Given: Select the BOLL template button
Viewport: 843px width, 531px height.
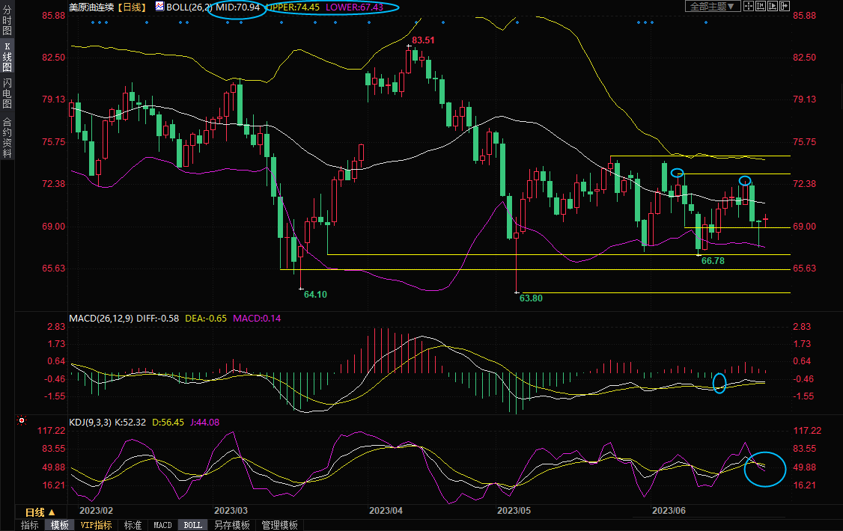Looking at the screenshot, I should coord(192,525).
